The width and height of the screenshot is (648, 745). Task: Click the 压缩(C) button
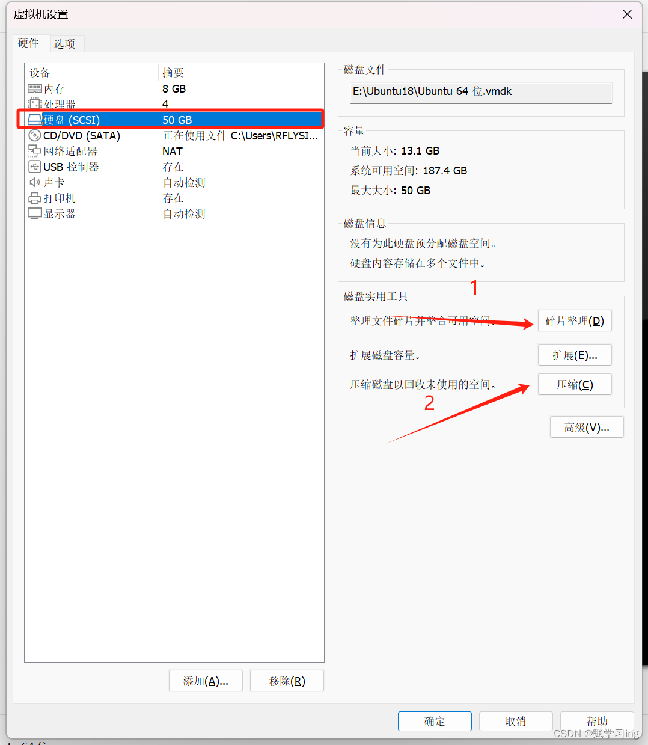[575, 384]
